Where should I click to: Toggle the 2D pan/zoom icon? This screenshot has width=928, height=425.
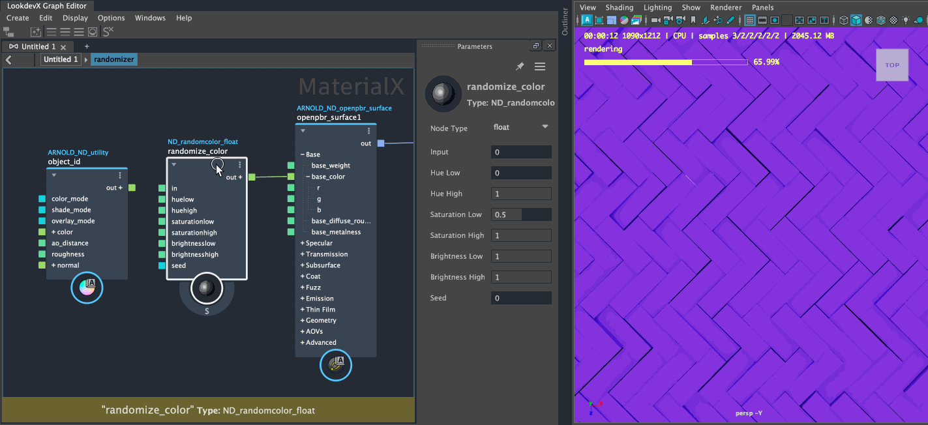pyautogui.click(x=718, y=20)
